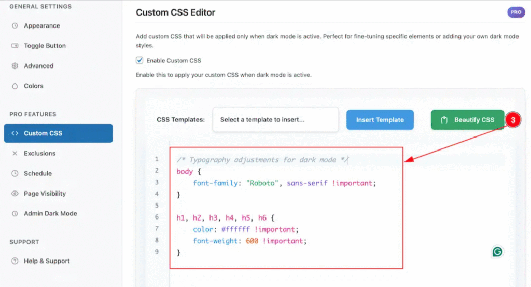Click line number 5 in the gutter
Viewport: 531px width, 287px height.
(157, 206)
